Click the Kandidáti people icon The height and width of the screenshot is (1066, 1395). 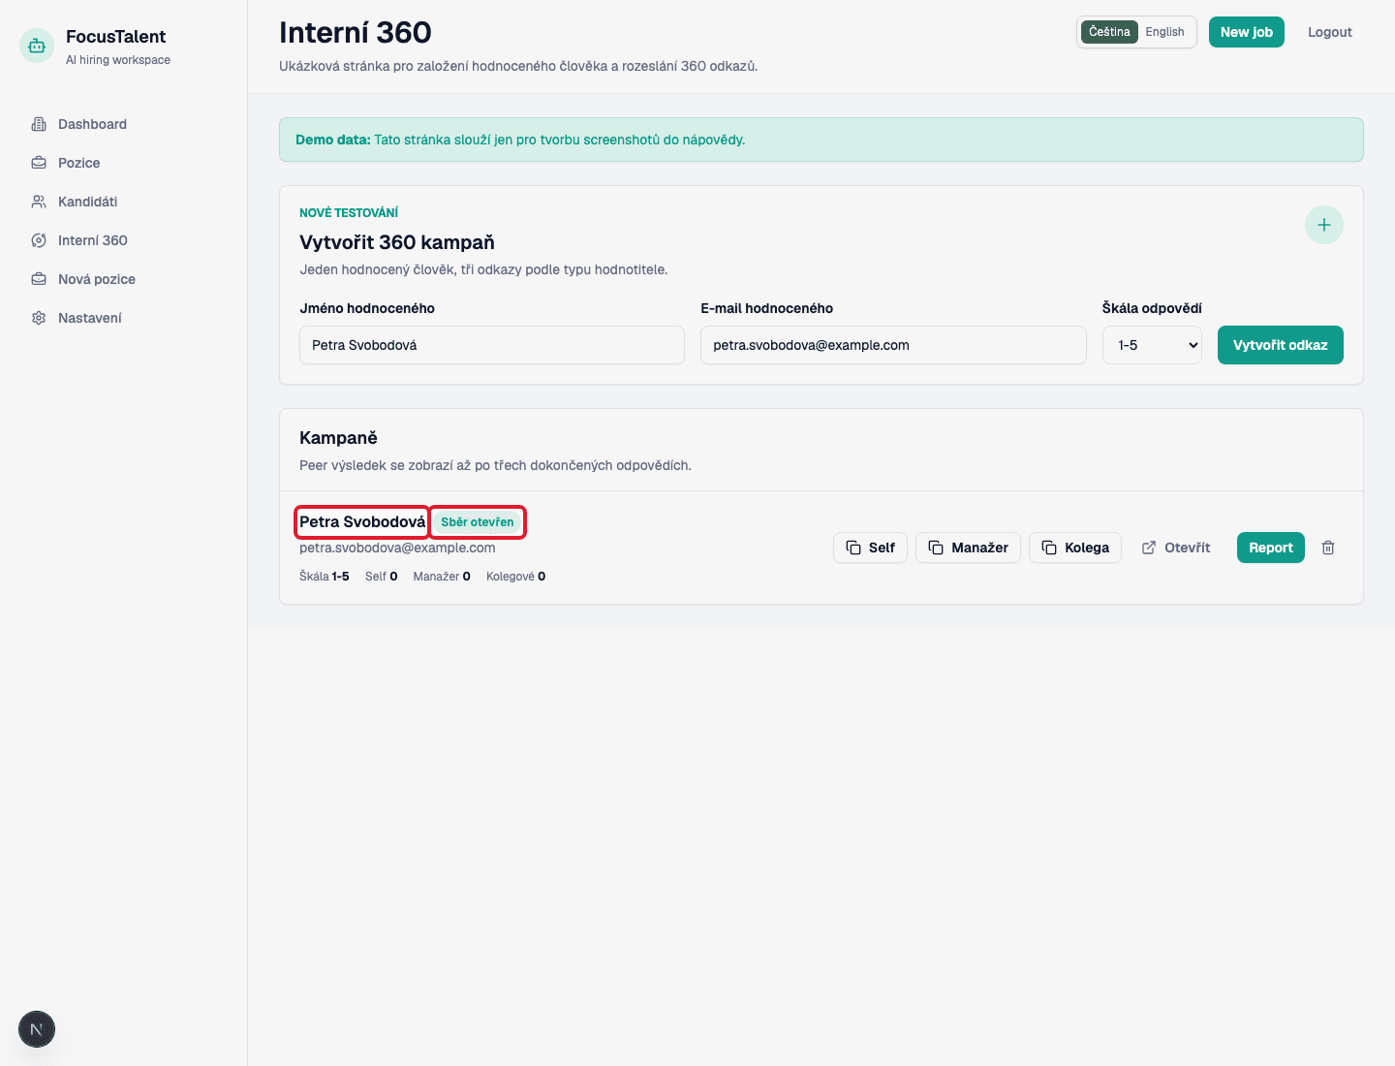39,202
